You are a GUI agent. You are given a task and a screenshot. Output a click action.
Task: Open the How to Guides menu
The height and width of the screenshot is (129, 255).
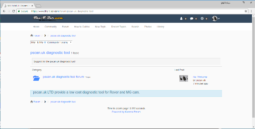tap(82, 27)
